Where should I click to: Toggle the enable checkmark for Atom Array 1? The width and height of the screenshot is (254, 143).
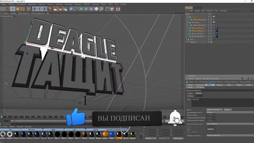(212, 22)
